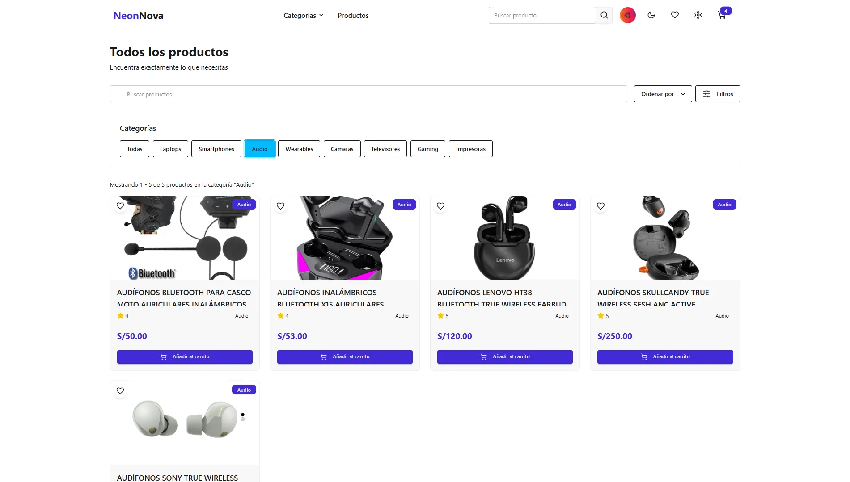Favorite the Sony True Wireless headphones with heart

click(120, 391)
